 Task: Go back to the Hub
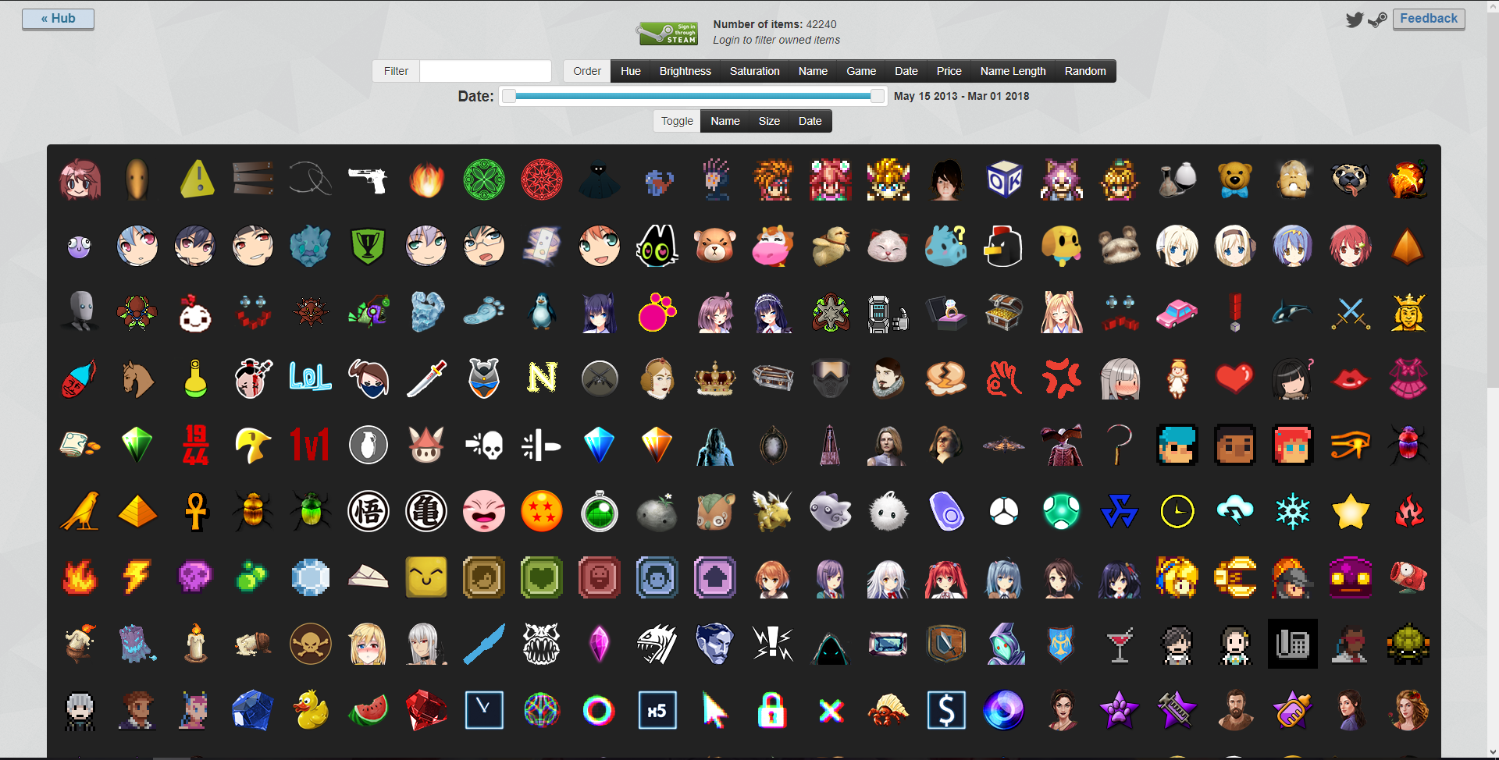click(x=59, y=19)
